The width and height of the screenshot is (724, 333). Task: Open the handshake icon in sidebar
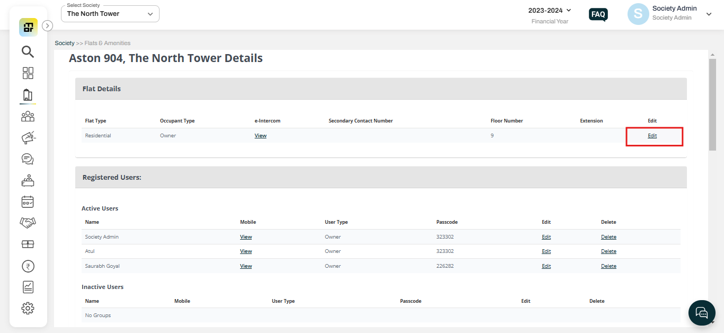pyautogui.click(x=28, y=223)
